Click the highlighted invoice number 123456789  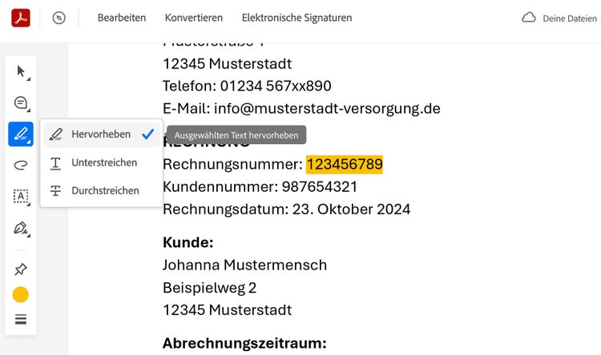(x=345, y=165)
